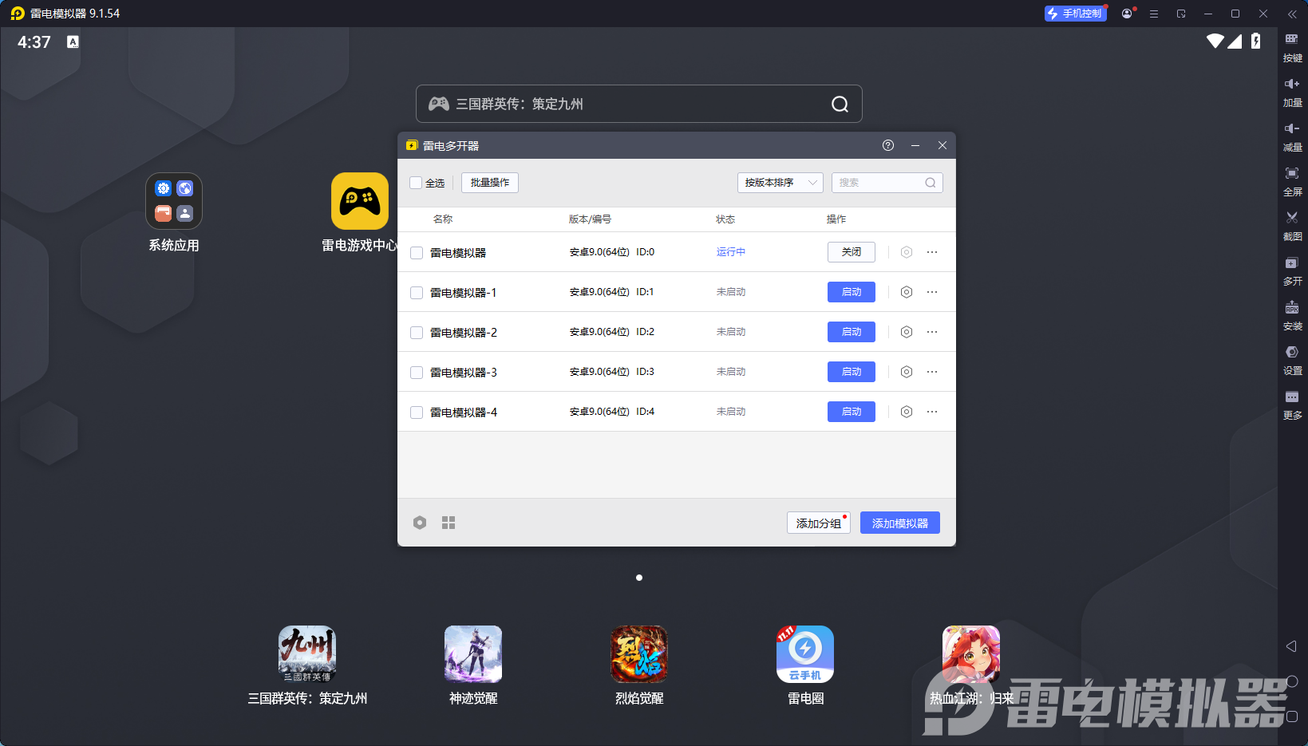Image resolution: width=1308 pixels, height=746 pixels.
Task: Select the 雷电模拟器-1 checkbox
Action: click(417, 293)
